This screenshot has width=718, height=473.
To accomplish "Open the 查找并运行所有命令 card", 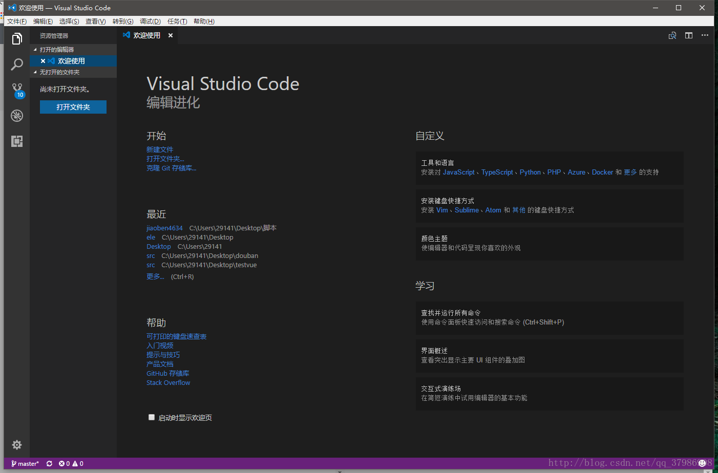I will point(550,318).
